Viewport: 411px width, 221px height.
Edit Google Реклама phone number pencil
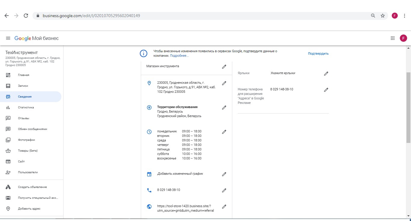326,90
